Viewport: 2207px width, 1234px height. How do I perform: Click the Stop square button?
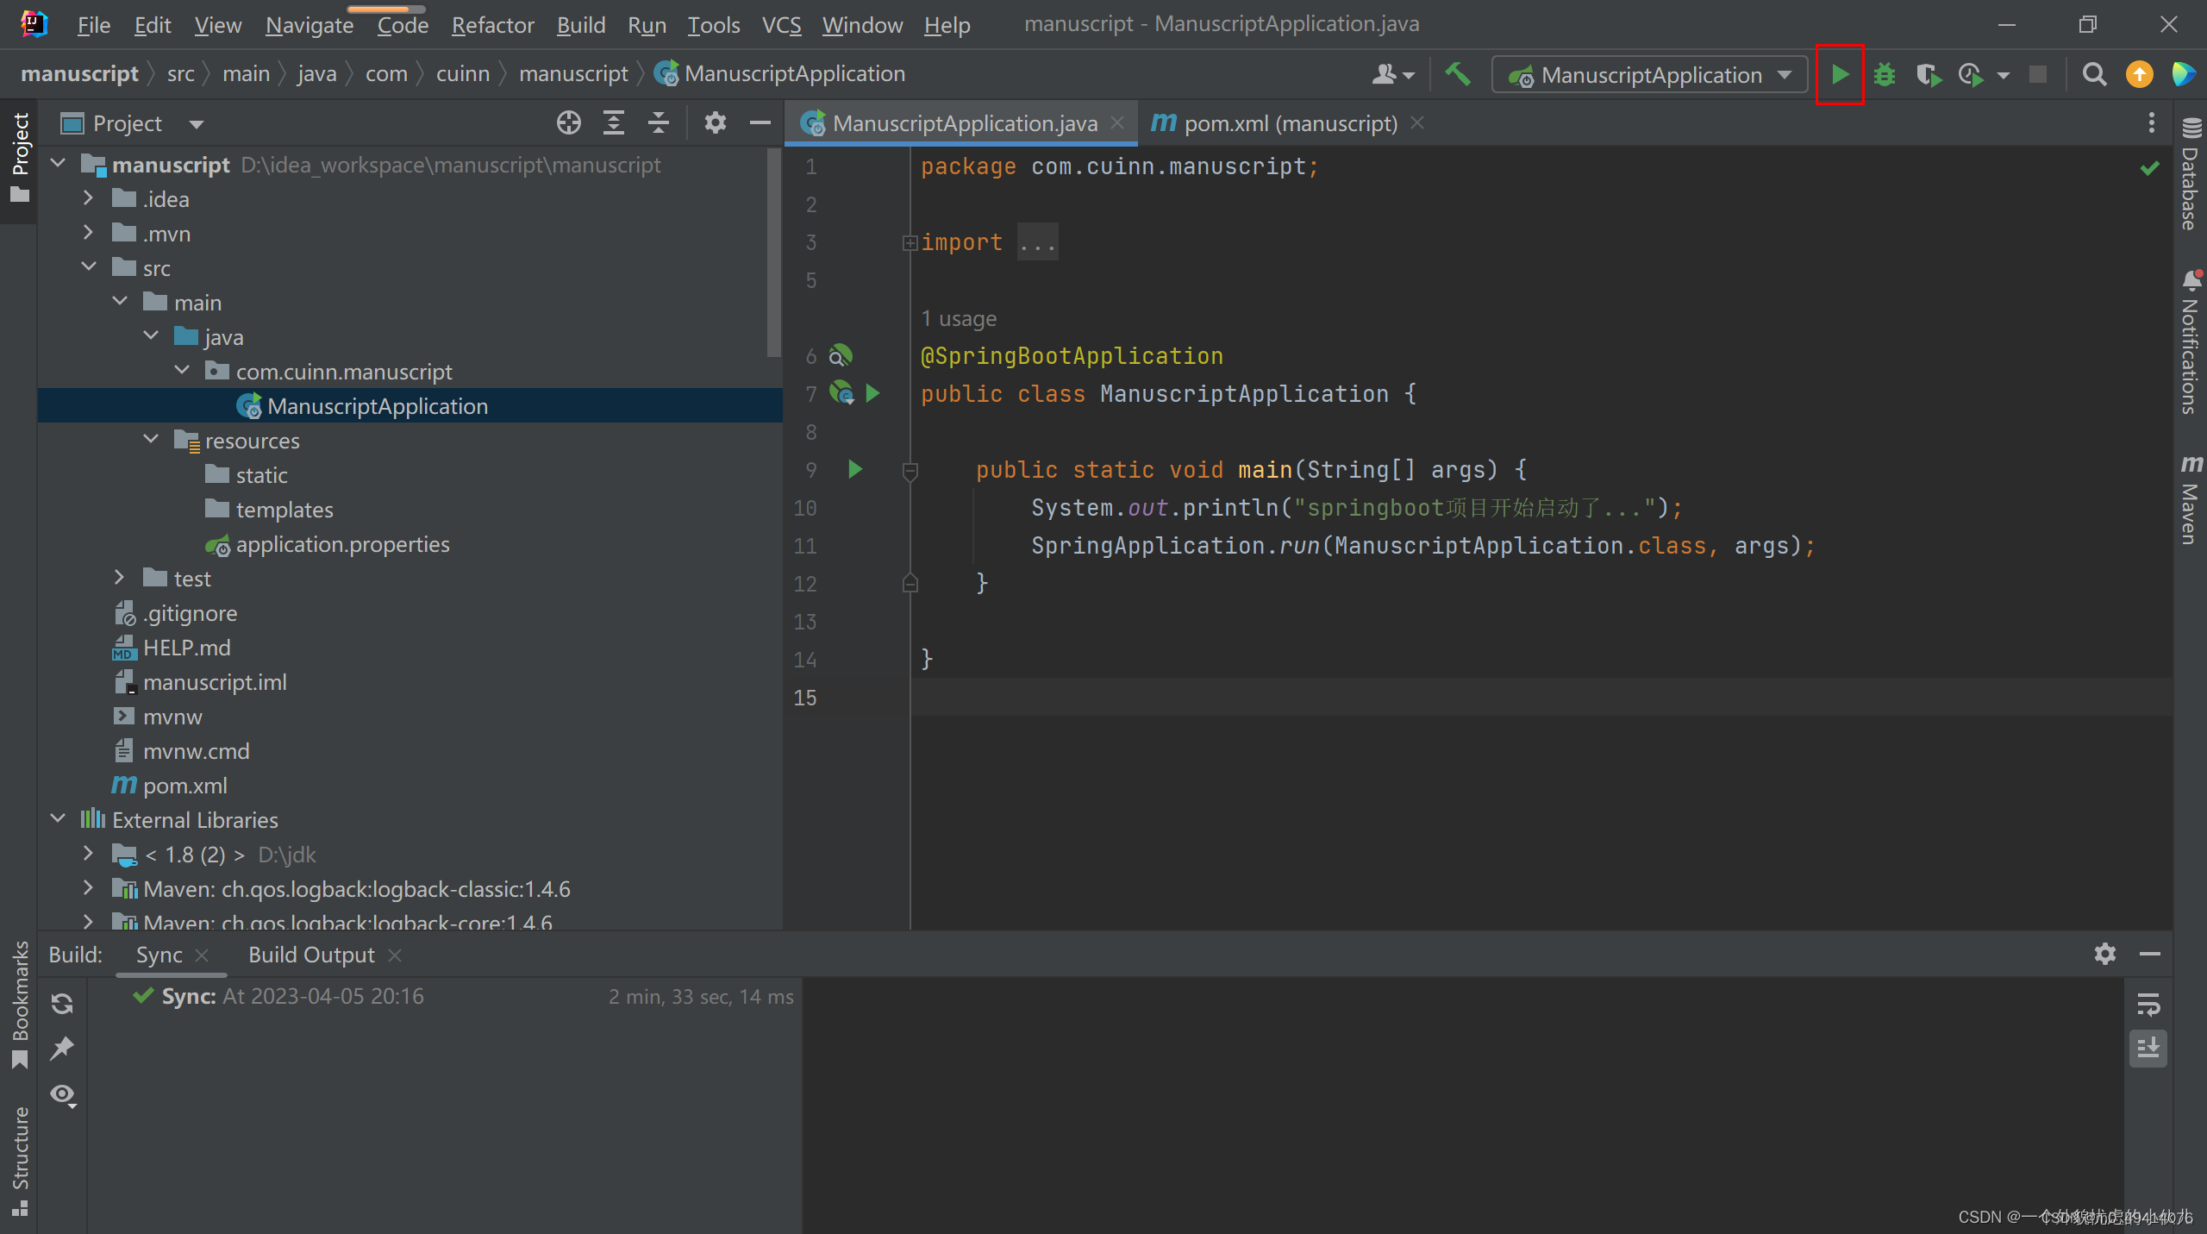point(2038,75)
